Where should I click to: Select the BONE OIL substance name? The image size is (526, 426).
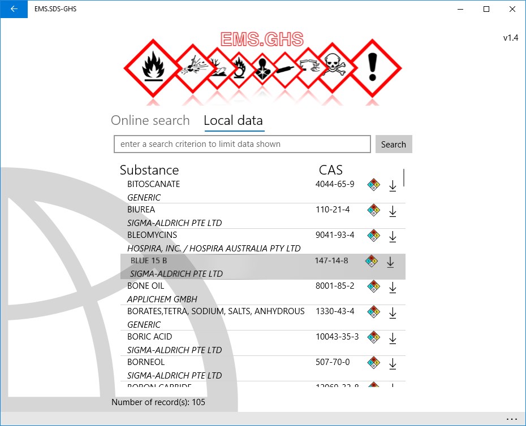point(145,286)
